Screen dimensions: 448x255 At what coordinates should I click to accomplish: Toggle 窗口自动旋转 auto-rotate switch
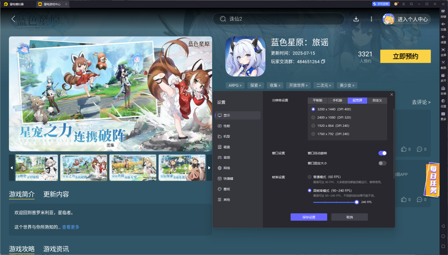tap(382, 153)
